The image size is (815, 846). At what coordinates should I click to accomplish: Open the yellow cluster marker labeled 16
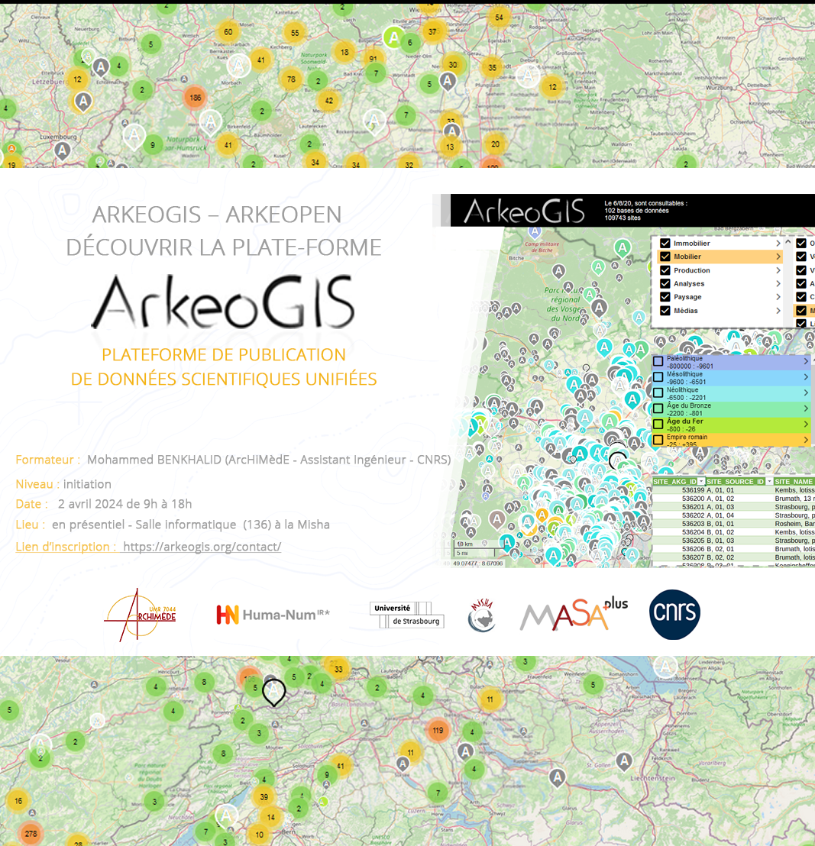tap(18, 801)
